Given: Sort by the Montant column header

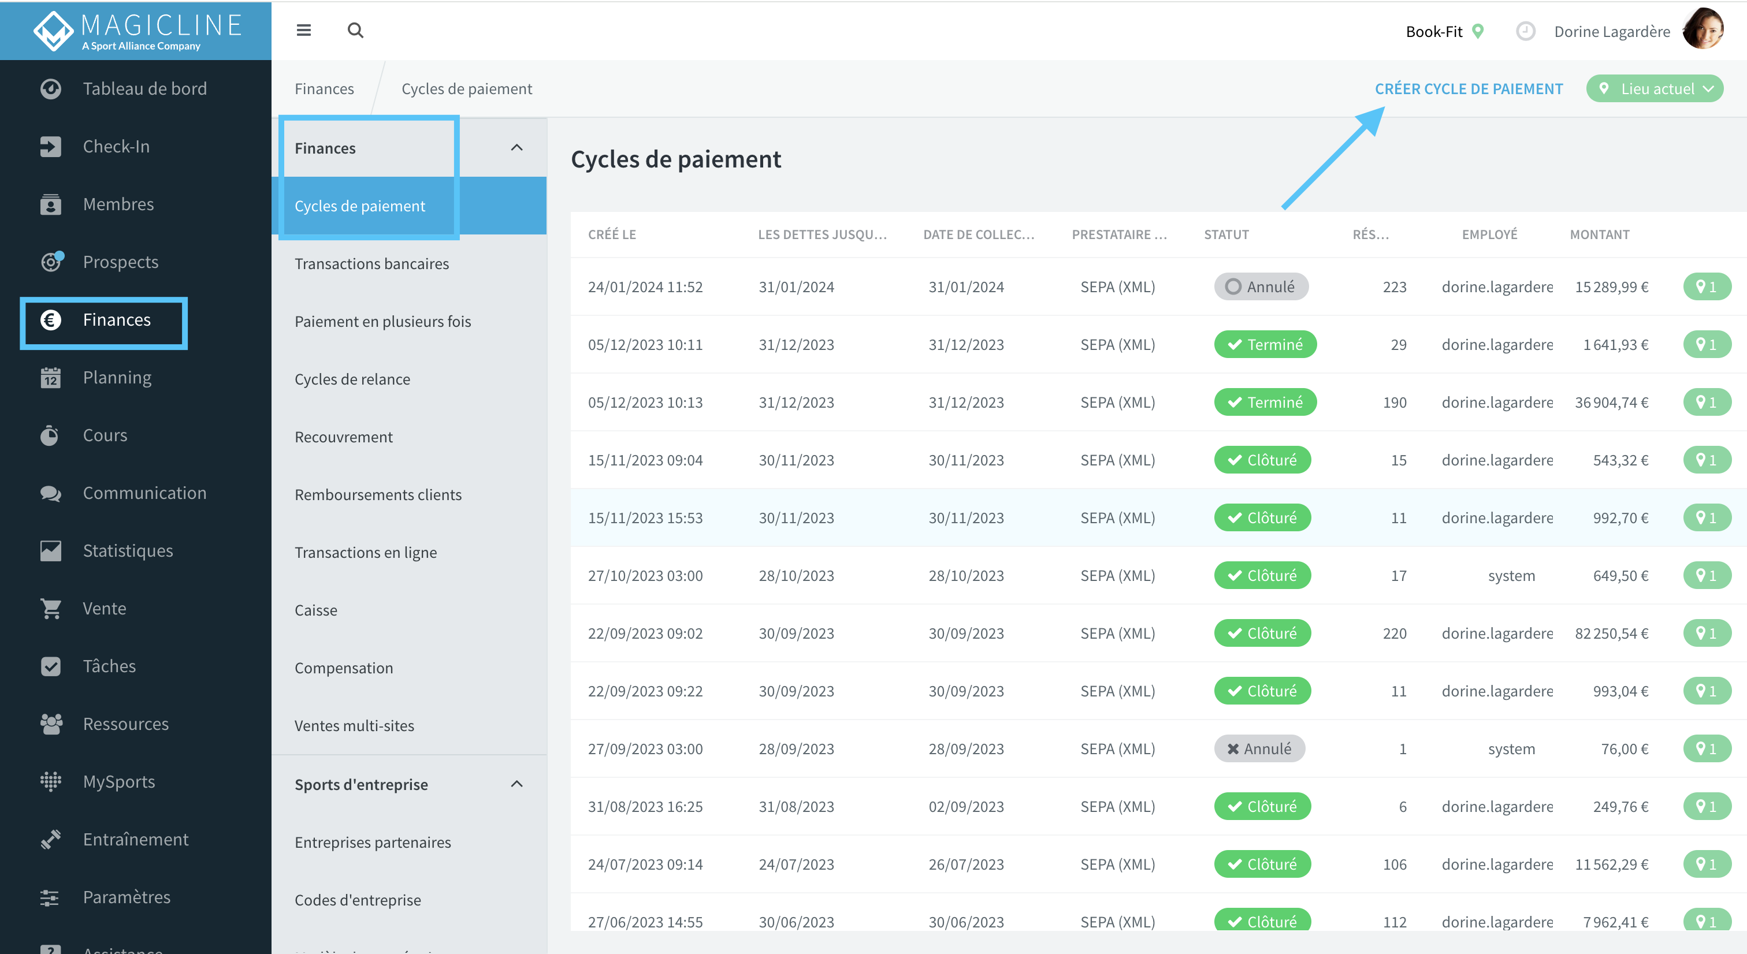Looking at the screenshot, I should 1599,234.
